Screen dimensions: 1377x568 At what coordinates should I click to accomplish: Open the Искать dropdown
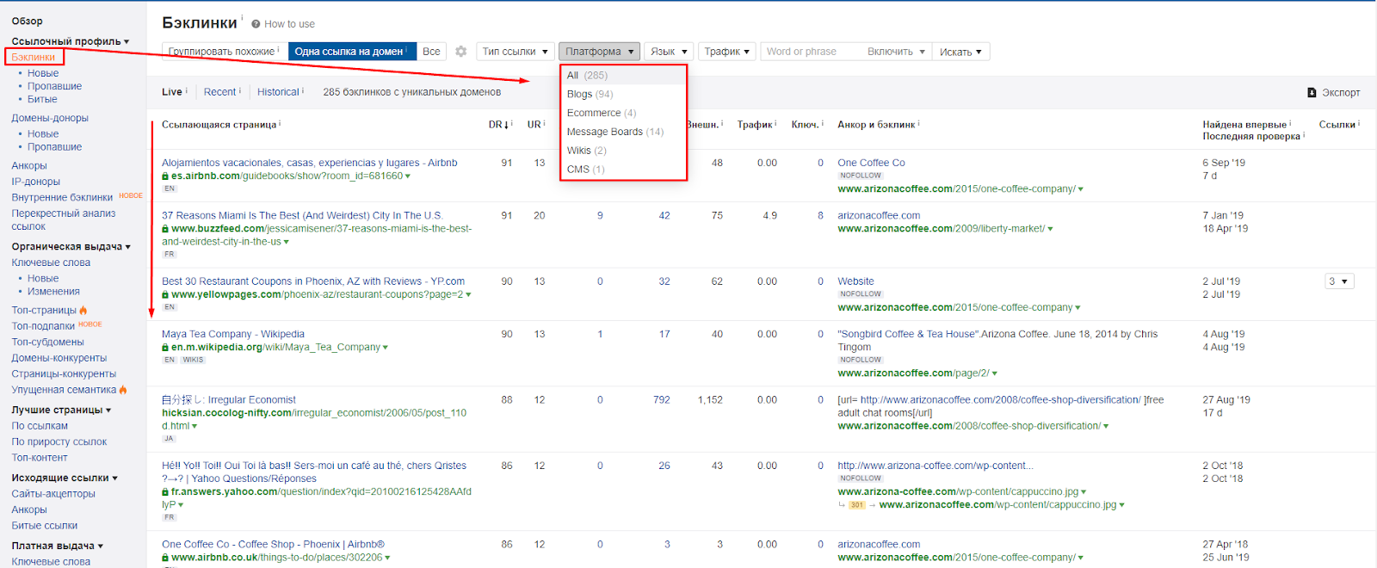point(961,52)
